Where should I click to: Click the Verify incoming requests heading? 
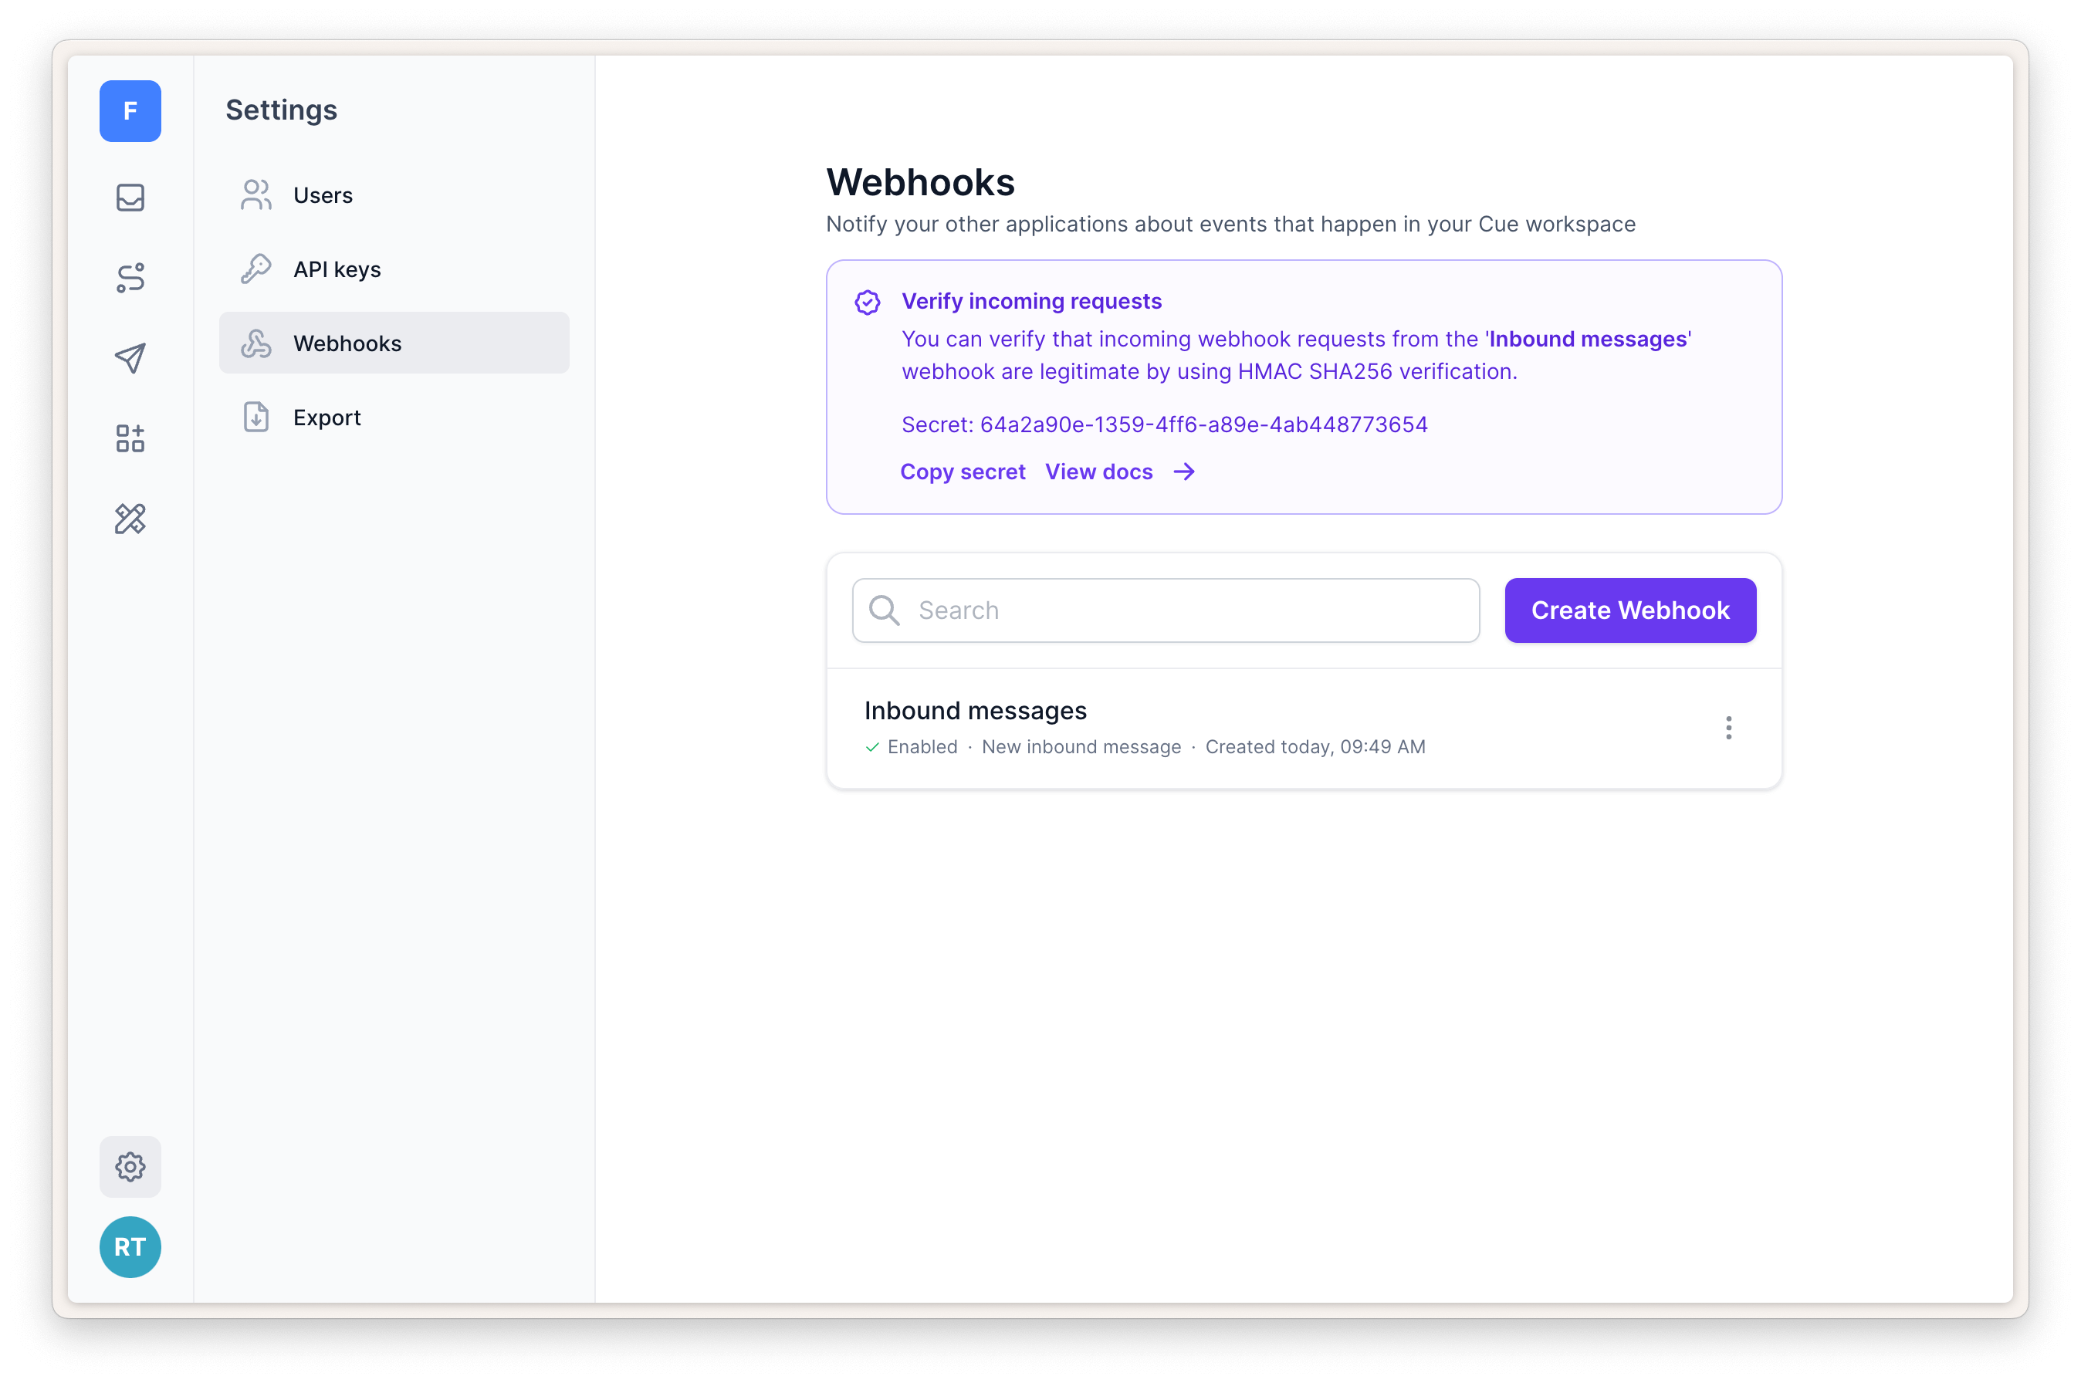pos(1031,302)
